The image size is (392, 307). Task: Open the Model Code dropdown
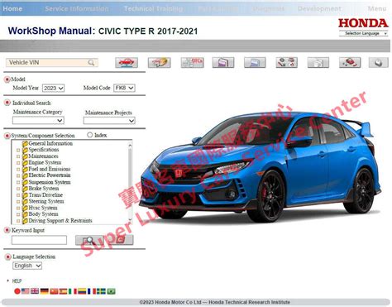tap(124, 88)
